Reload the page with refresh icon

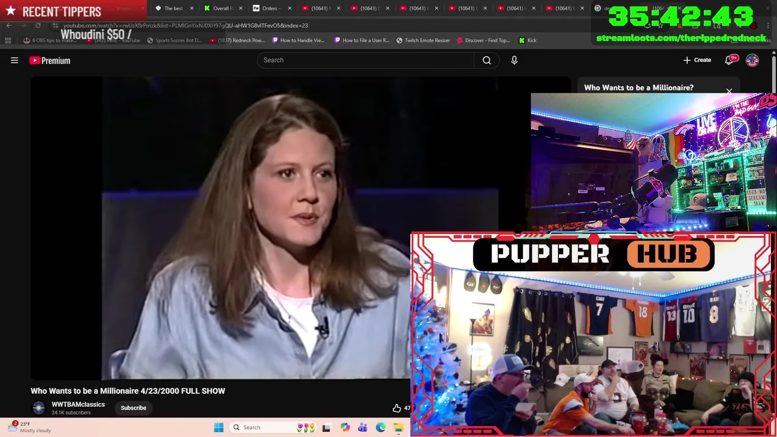pyautogui.click(x=38, y=25)
